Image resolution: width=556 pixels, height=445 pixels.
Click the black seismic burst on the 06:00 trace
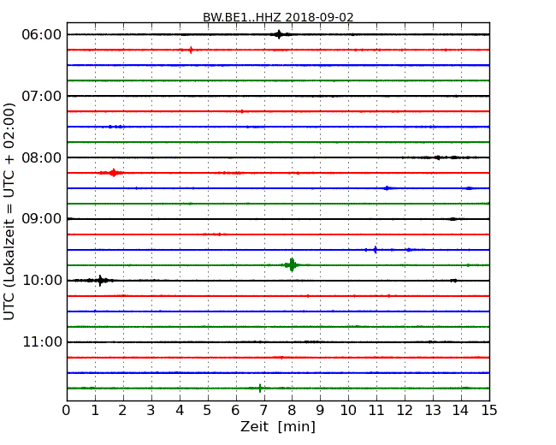[x=279, y=34]
